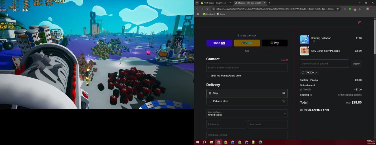The height and width of the screenshot is (145, 376).
Task: Select the Ship delivery radio option
Action: [x=210, y=93]
